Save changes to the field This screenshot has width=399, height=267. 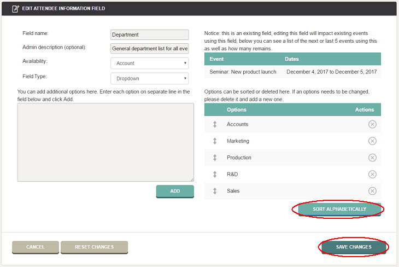(354, 247)
